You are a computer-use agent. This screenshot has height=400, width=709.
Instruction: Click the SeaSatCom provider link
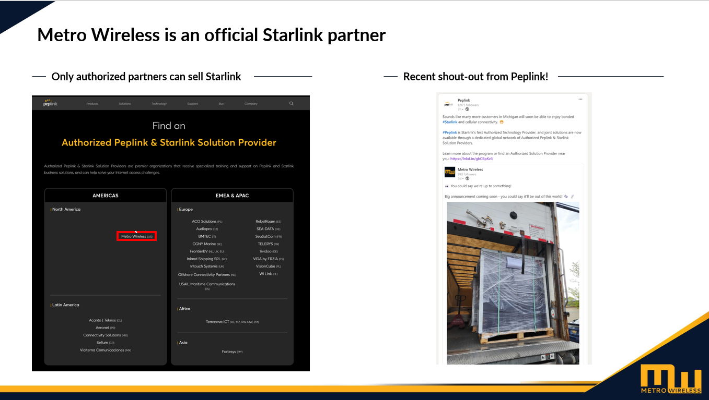[269, 236]
